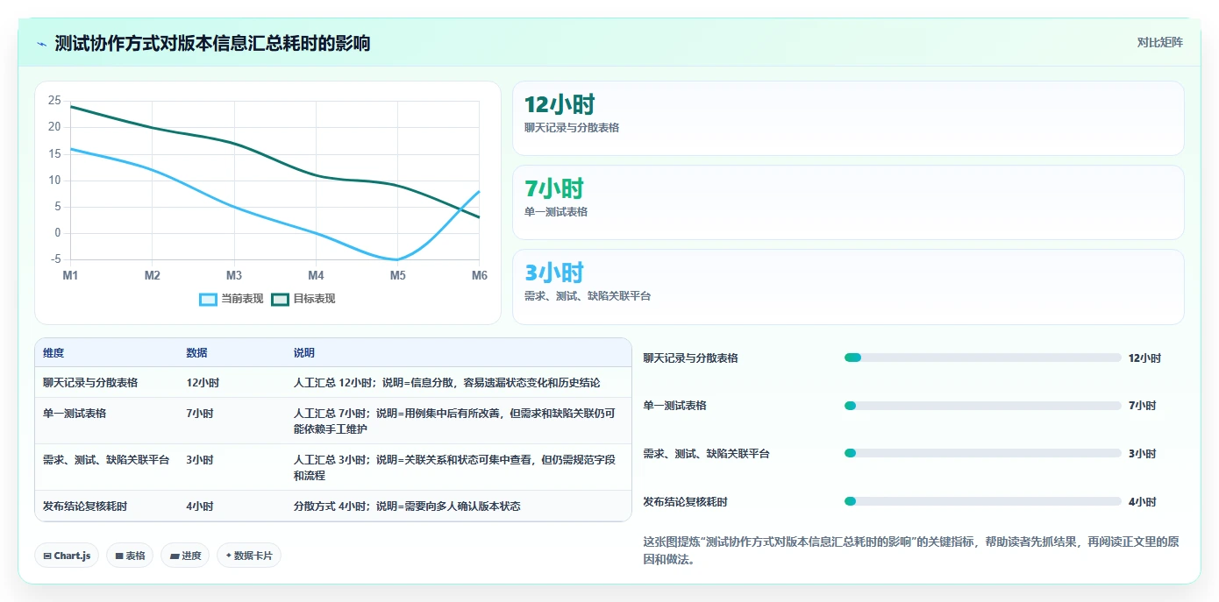This screenshot has height=602, width=1219.
Task: Click the 表格 tag chip
Action: pos(130,556)
